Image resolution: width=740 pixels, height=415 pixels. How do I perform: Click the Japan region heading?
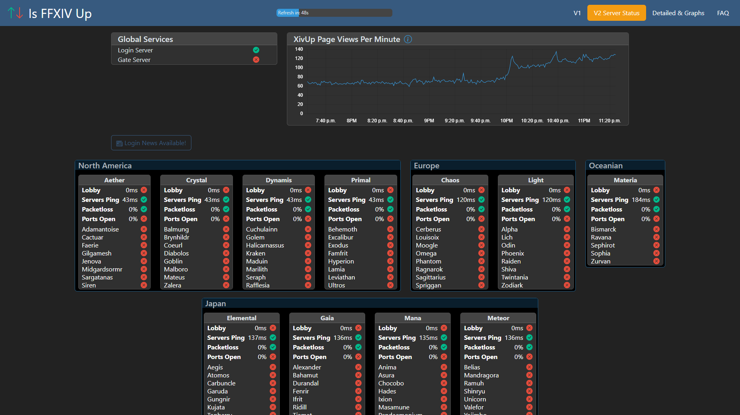tap(216, 303)
